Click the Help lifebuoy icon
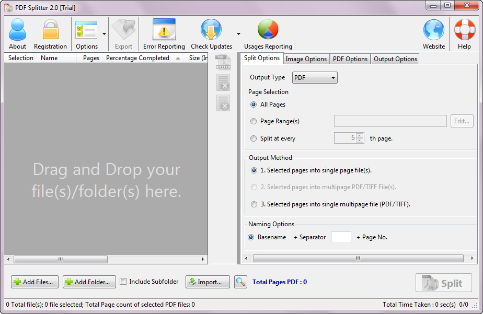 (x=464, y=30)
